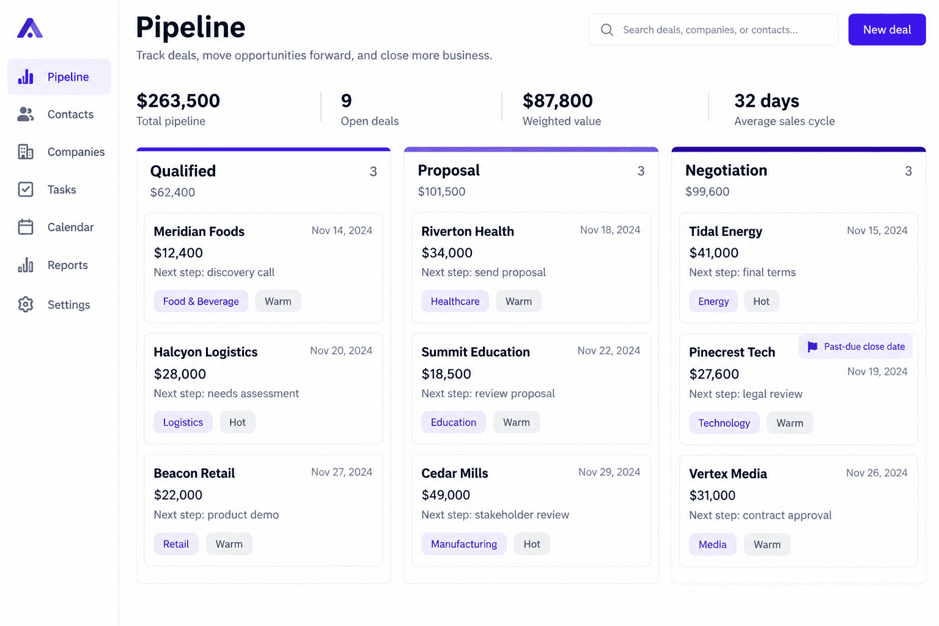Click the 32 days sales cycle stat
Screen dimensions: 939x626
[x=767, y=101]
